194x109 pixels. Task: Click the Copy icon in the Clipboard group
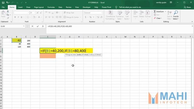[x=8, y=15]
